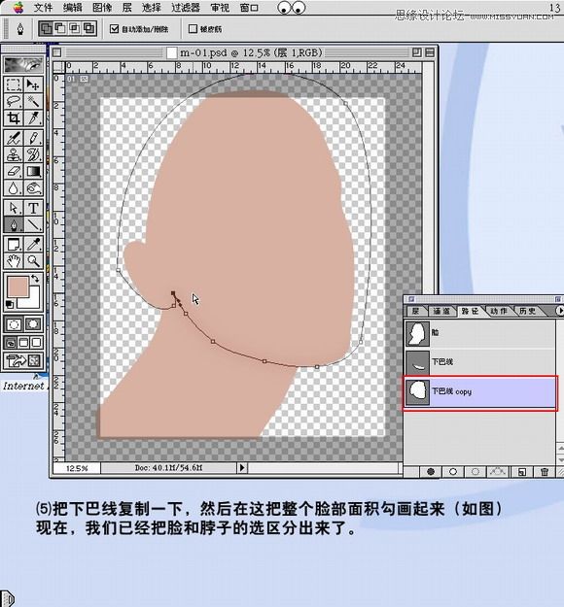564x607 pixels.
Task: Select the 脸 path row
Action: pos(479,333)
